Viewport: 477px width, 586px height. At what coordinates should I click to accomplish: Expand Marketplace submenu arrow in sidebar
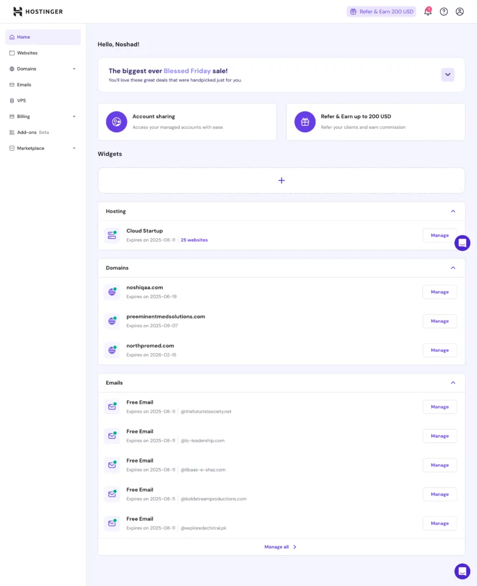pyautogui.click(x=74, y=148)
